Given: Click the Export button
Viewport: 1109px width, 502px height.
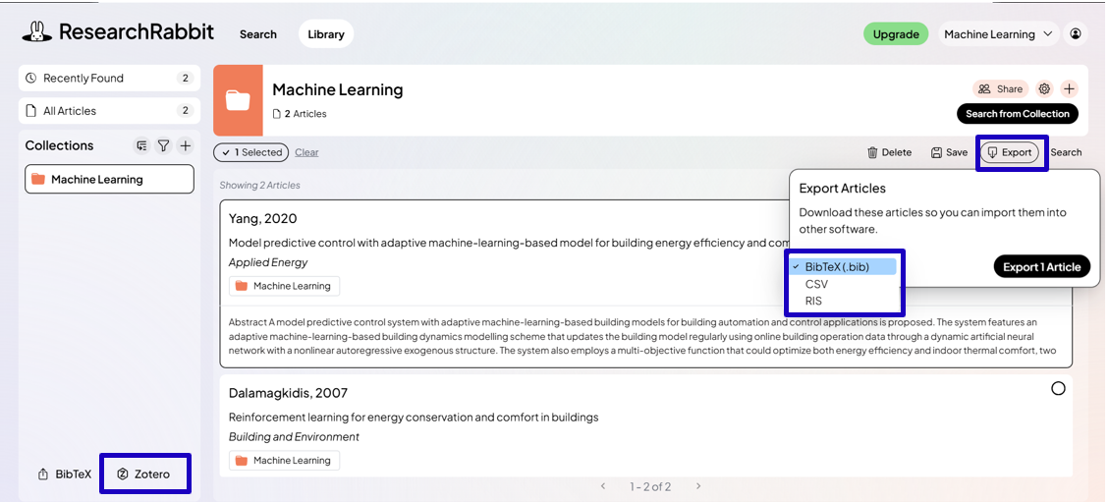Looking at the screenshot, I should pyautogui.click(x=1010, y=152).
